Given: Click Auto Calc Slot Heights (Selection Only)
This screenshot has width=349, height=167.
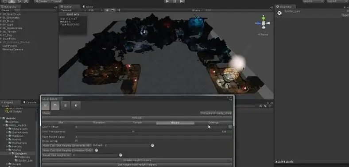Looking at the screenshot, I should click(68, 150).
